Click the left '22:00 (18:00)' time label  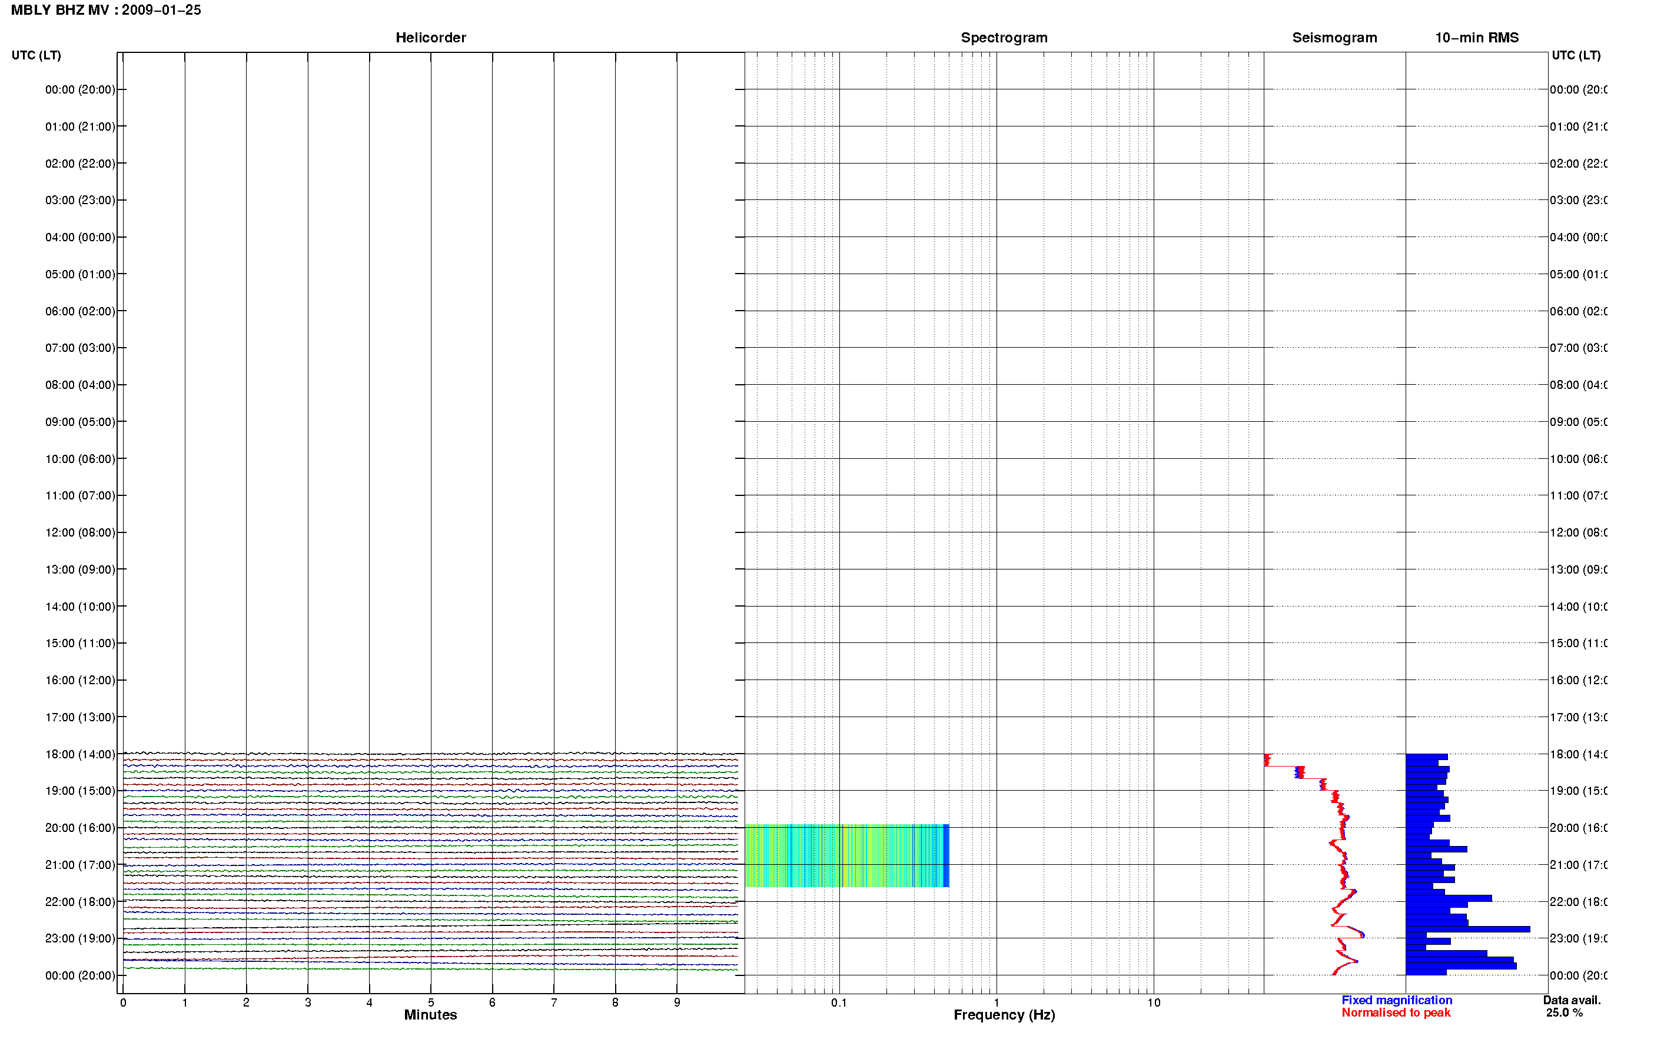(x=80, y=902)
